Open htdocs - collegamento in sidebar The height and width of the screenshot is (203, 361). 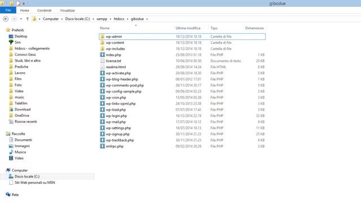click(32, 48)
